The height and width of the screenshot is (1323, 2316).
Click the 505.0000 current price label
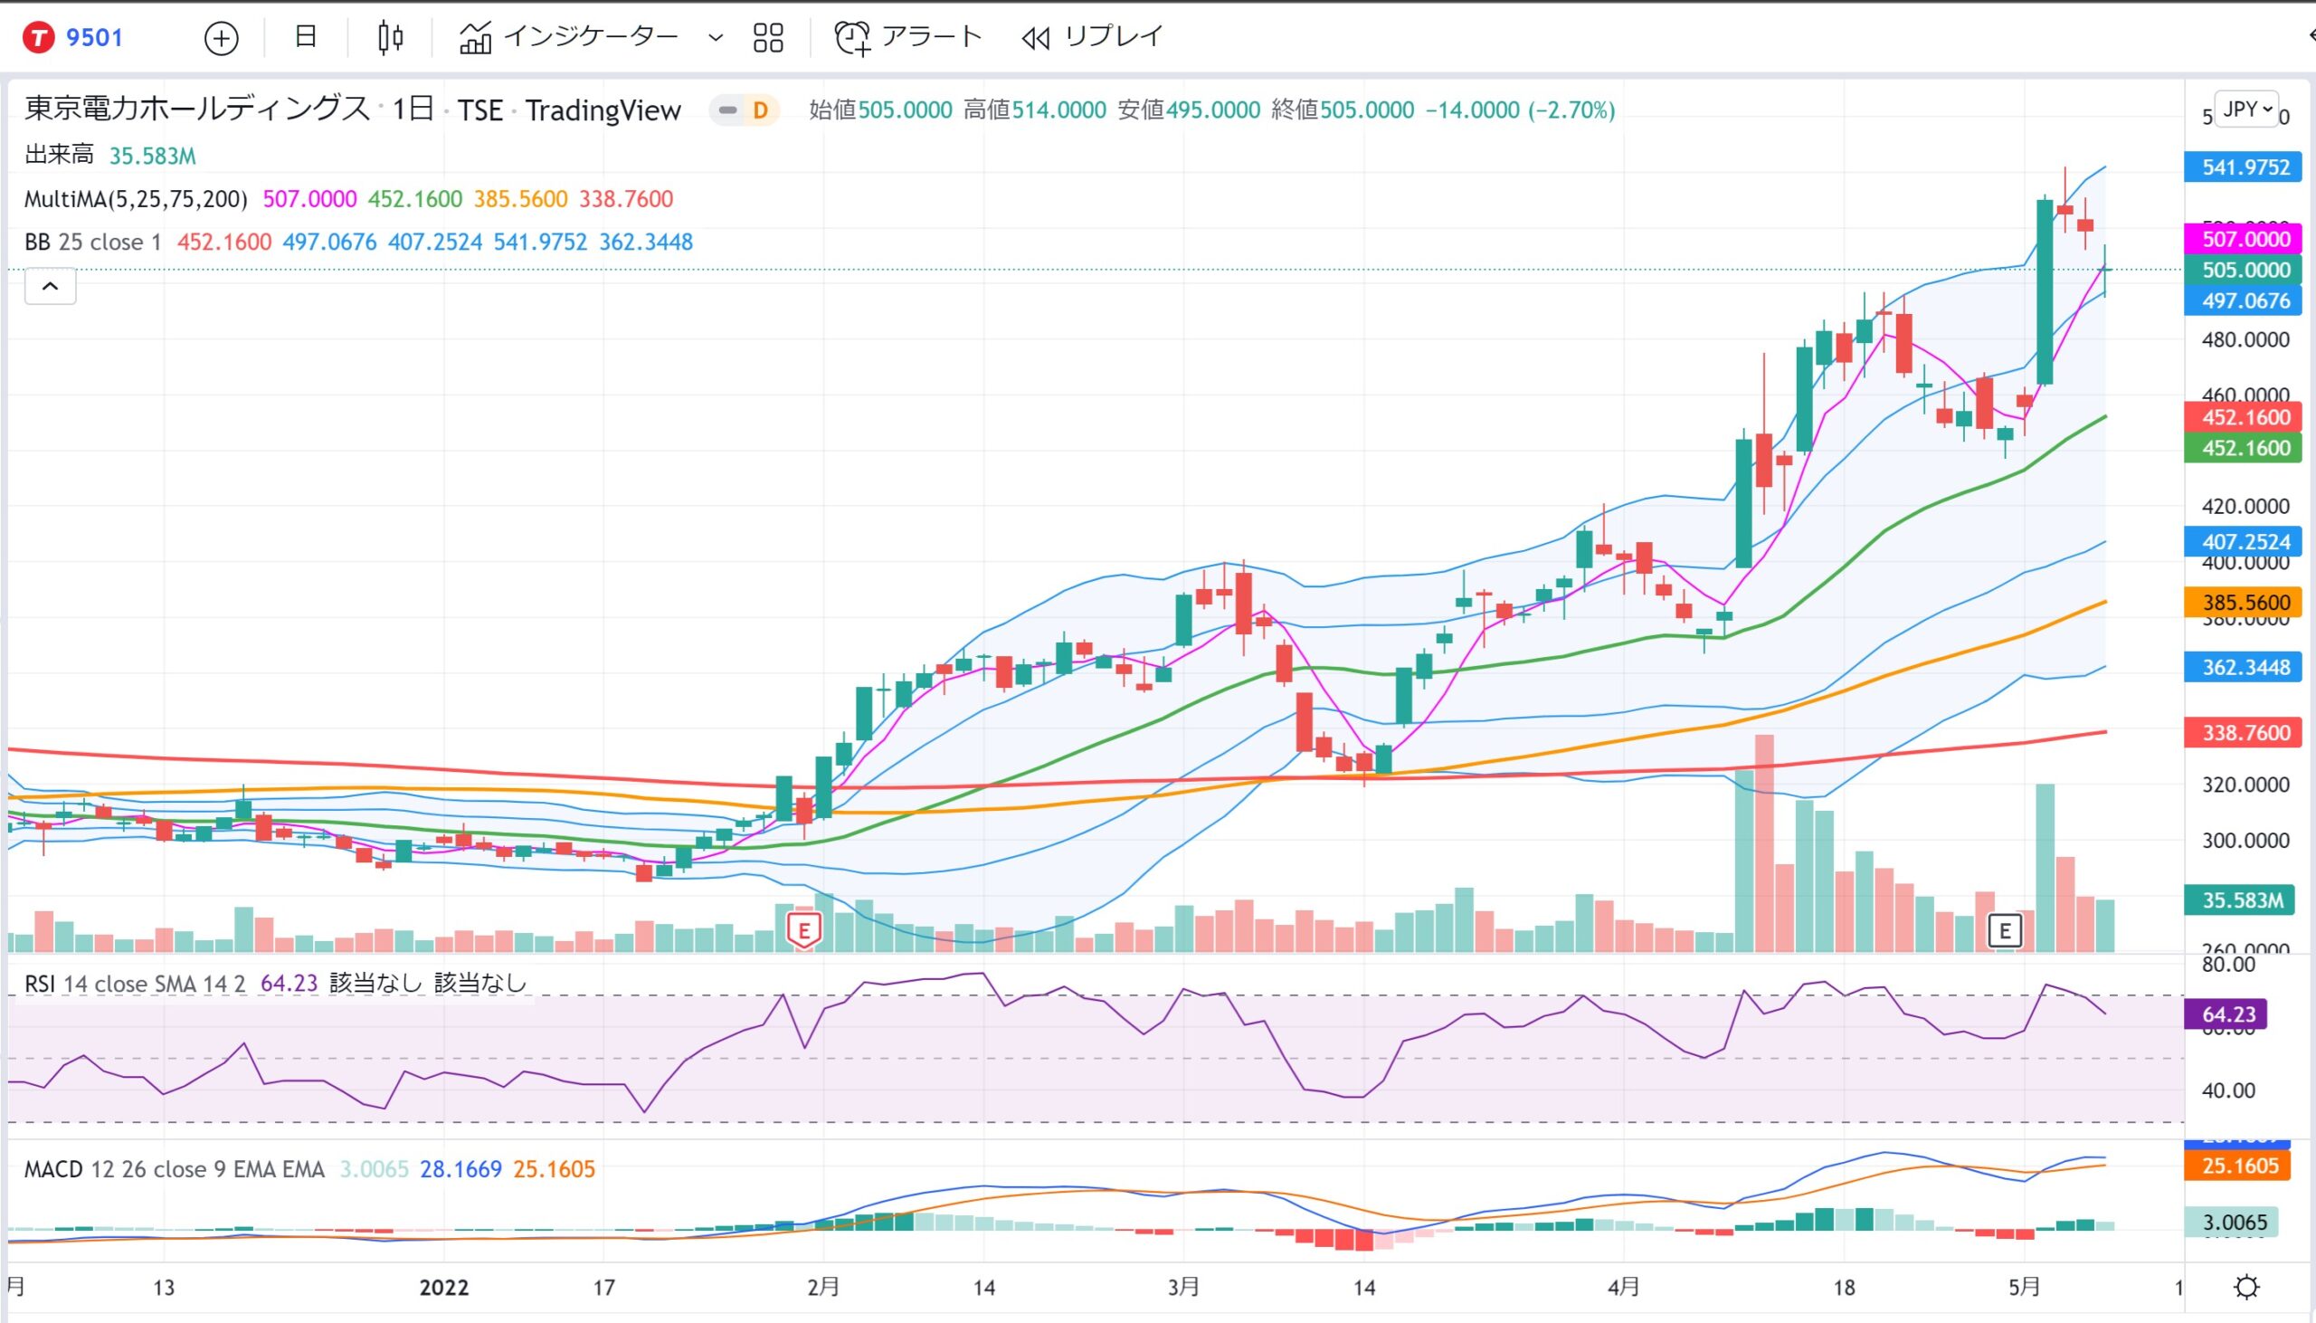[2244, 270]
